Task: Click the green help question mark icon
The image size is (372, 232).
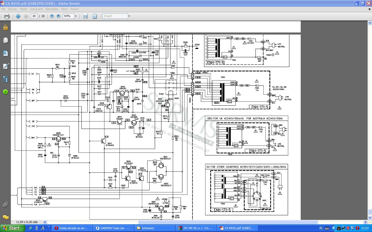Action: pyautogui.click(x=5, y=92)
